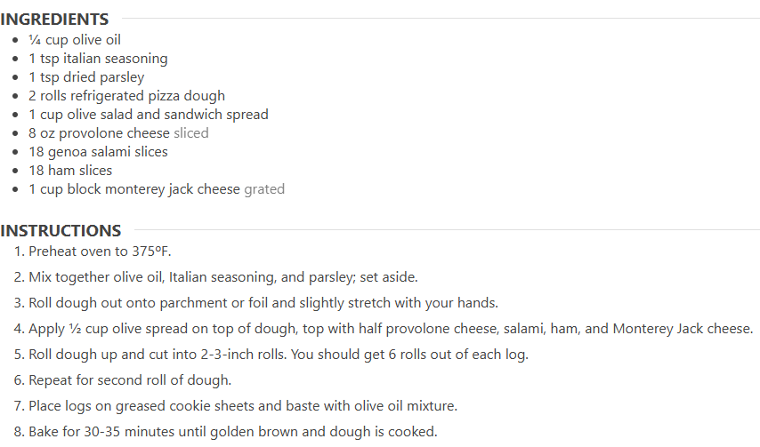This screenshot has height=447, width=760.
Task: Select the 8 oz provolone cheese line
Action: point(118,133)
